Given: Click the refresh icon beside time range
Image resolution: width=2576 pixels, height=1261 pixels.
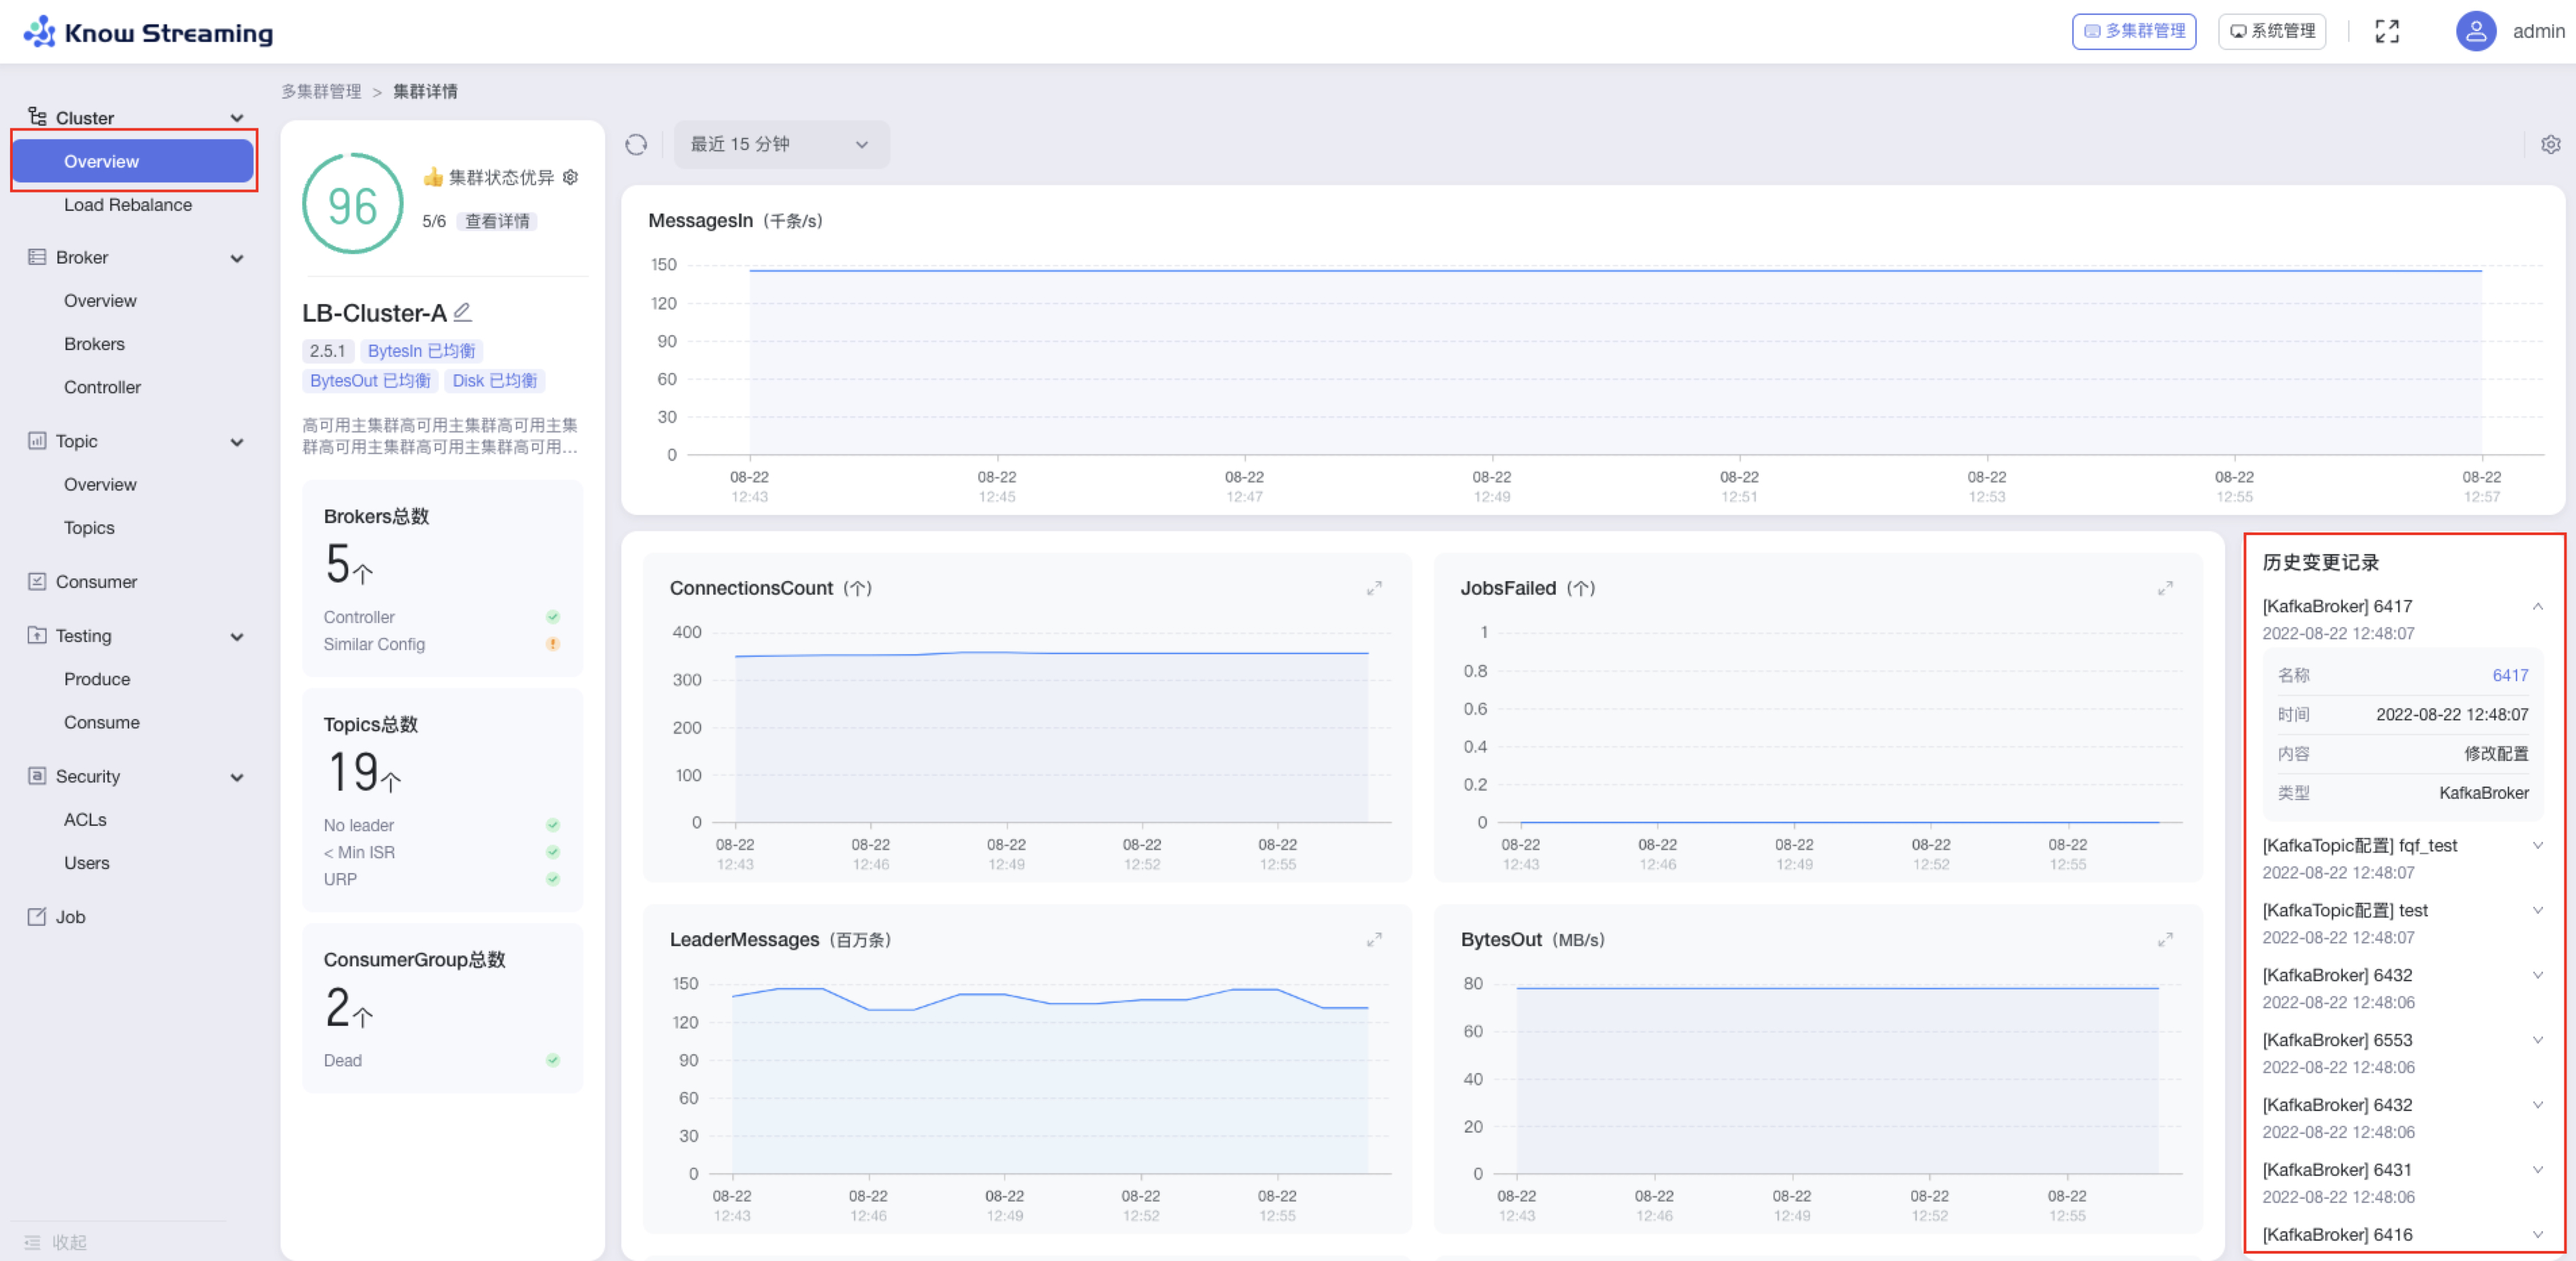Looking at the screenshot, I should pyautogui.click(x=636, y=145).
